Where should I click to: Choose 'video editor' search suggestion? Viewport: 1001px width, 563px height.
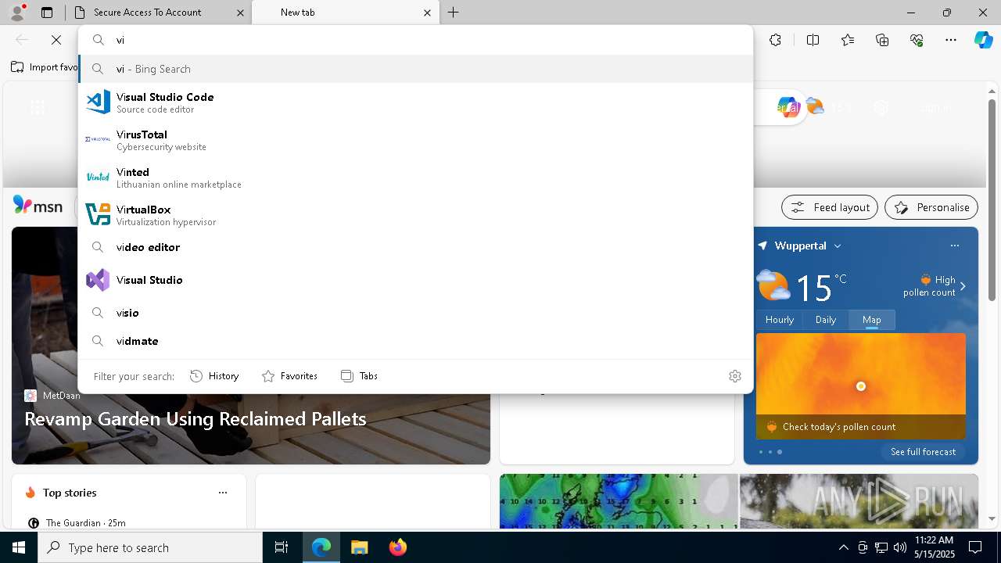tap(415, 247)
